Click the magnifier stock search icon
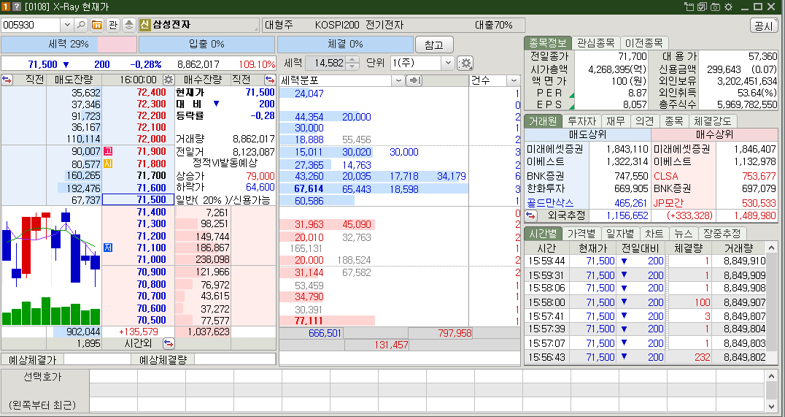Viewport: 785px width, 417px height. pyautogui.click(x=81, y=25)
